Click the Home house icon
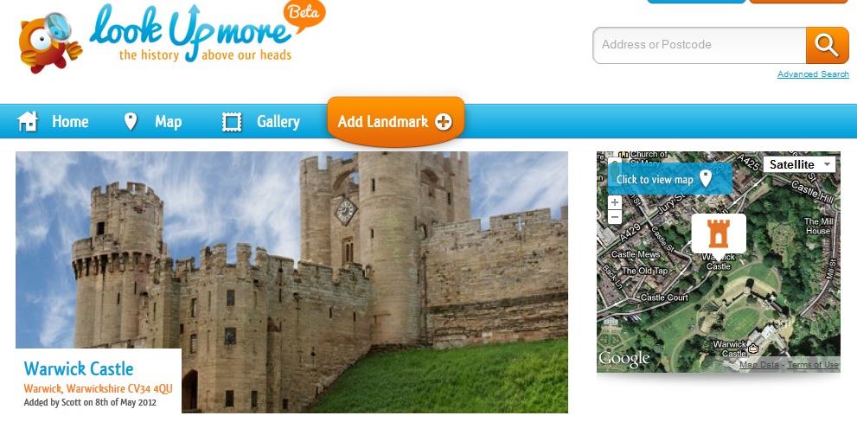The image size is (857, 422). pyautogui.click(x=28, y=121)
